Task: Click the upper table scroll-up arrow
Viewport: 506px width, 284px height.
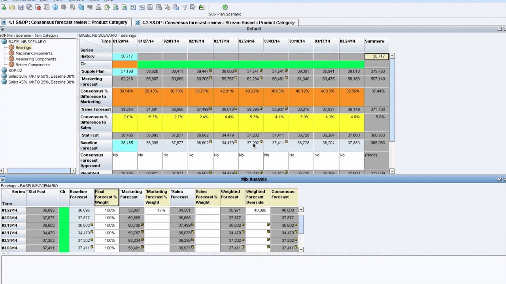Action: (x=392, y=56)
